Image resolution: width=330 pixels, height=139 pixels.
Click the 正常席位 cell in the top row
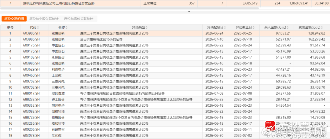[150, 3]
